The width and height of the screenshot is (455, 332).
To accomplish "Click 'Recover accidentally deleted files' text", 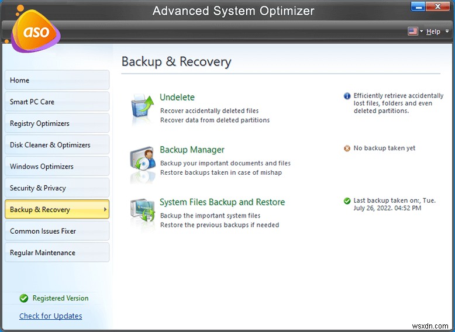I will [x=209, y=110].
